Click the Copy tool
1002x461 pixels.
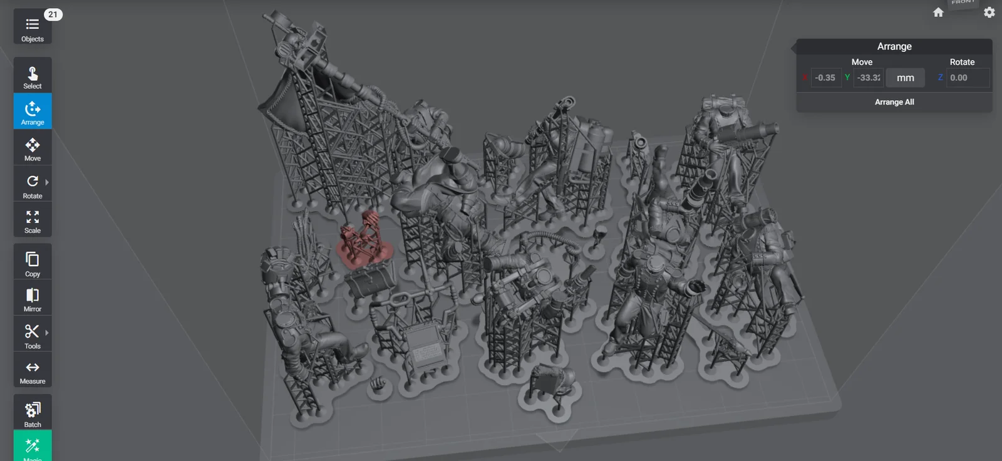tap(33, 262)
